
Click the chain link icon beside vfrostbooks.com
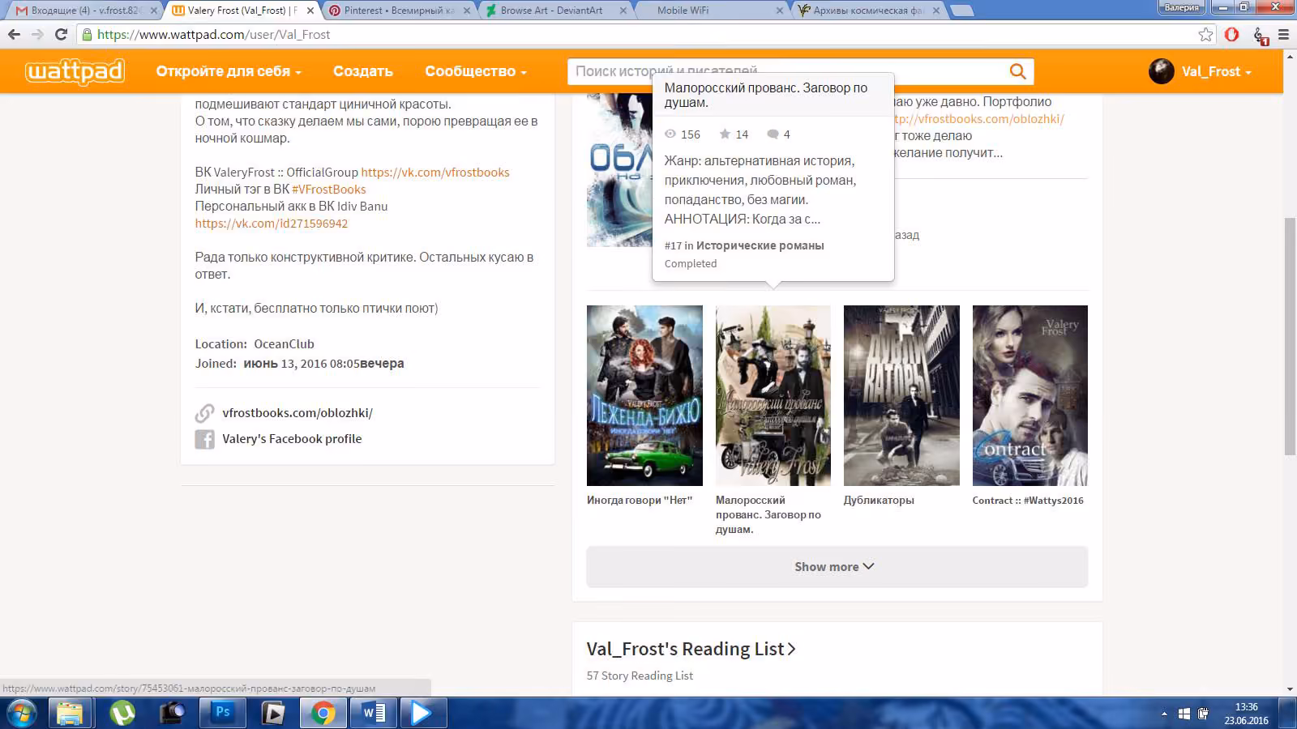(204, 413)
